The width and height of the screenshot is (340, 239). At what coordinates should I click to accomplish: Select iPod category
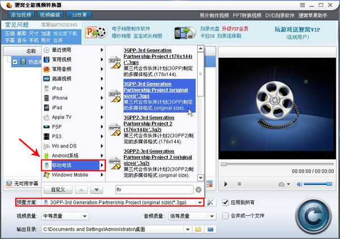coord(74,88)
